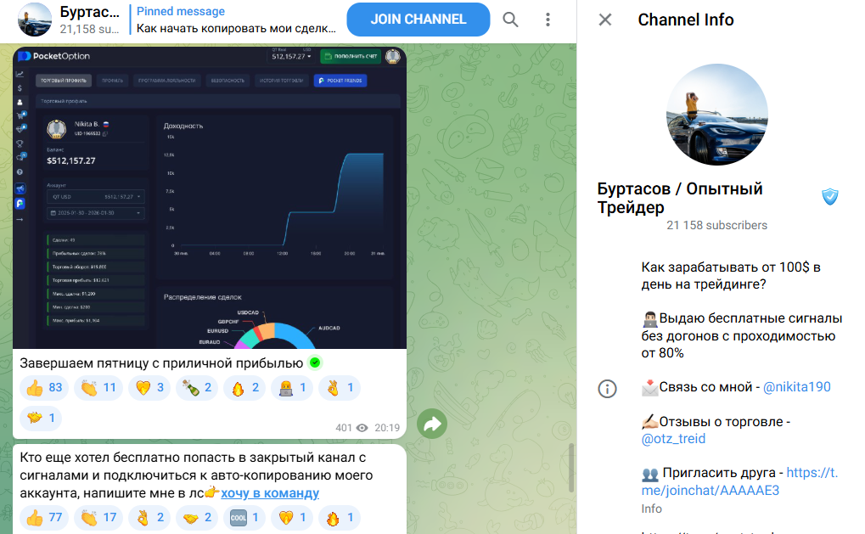This screenshot has height=534, width=865.
Task: Open the channel search magnifier icon
Action: point(511,20)
